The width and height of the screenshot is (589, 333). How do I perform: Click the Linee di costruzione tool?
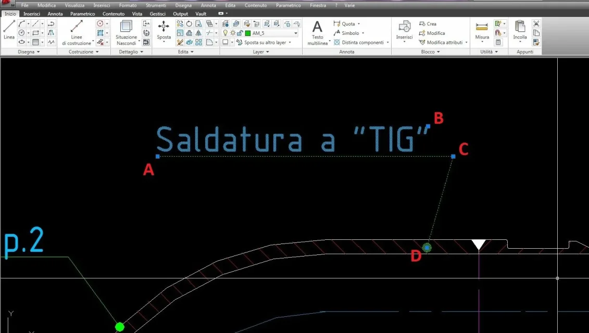click(x=77, y=33)
